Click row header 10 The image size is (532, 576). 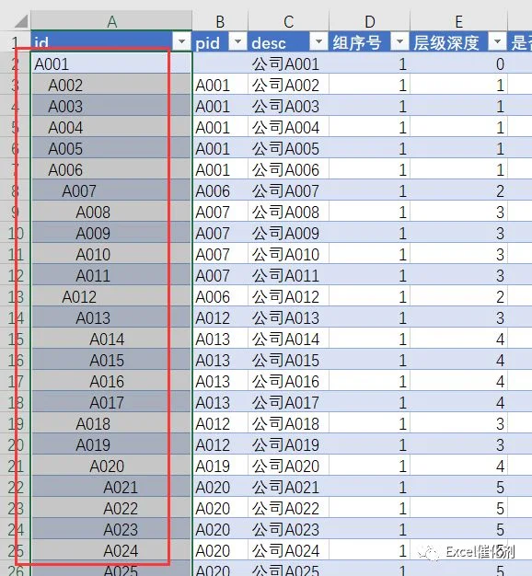[x=16, y=234]
